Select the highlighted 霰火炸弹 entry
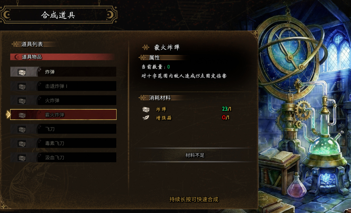This screenshot has height=213, width=351. [x=63, y=114]
